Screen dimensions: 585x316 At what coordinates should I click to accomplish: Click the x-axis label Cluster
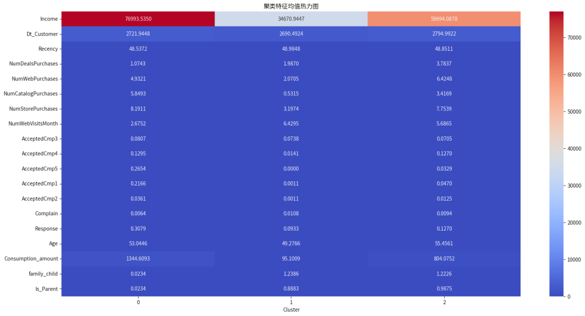point(291,310)
